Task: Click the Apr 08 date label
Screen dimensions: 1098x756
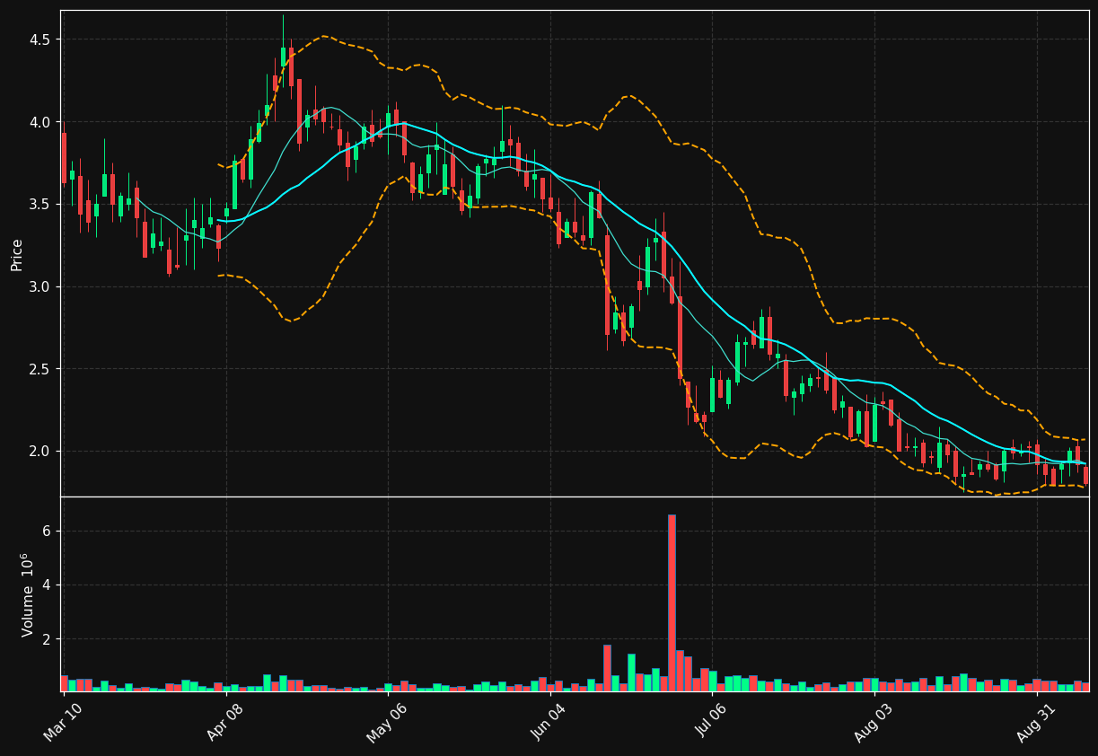Action: [225, 723]
